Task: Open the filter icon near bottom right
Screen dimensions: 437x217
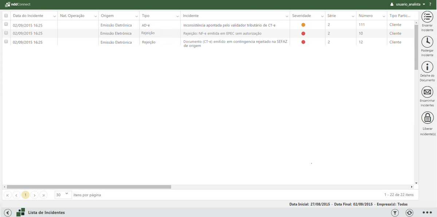Action: (x=395, y=212)
